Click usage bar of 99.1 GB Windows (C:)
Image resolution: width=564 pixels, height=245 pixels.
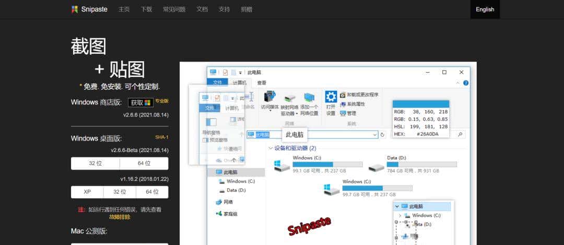[x=327, y=165]
